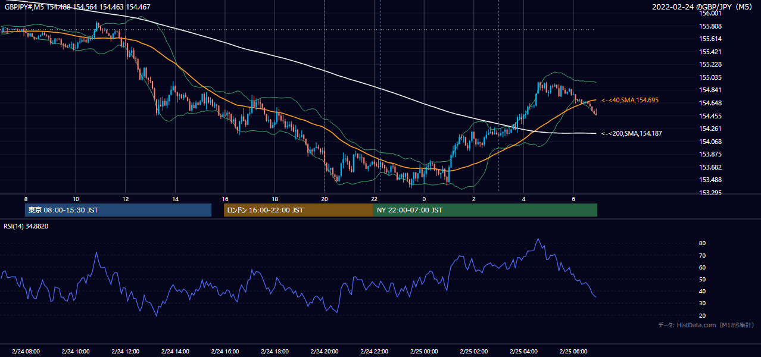
Task: Click price axis value 155.614
Action: click(710, 39)
